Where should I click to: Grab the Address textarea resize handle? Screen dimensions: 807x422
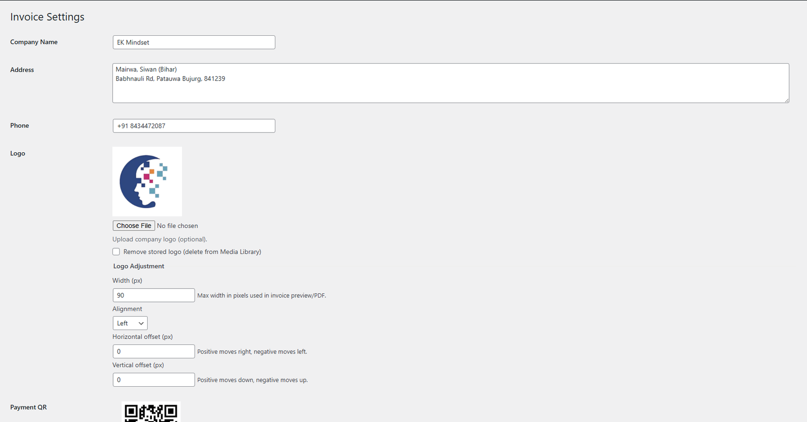pyautogui.click(x=786, y=100)
